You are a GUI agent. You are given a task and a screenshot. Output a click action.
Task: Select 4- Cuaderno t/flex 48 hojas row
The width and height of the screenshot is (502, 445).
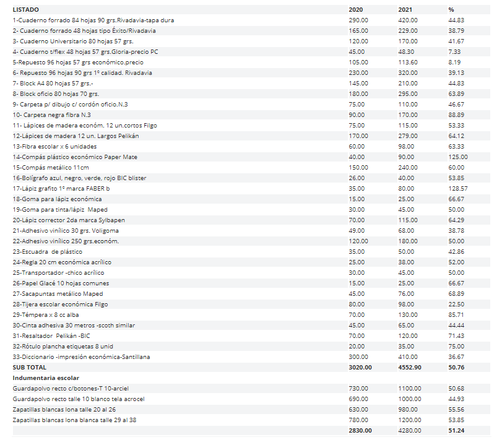tap(251, 52)
